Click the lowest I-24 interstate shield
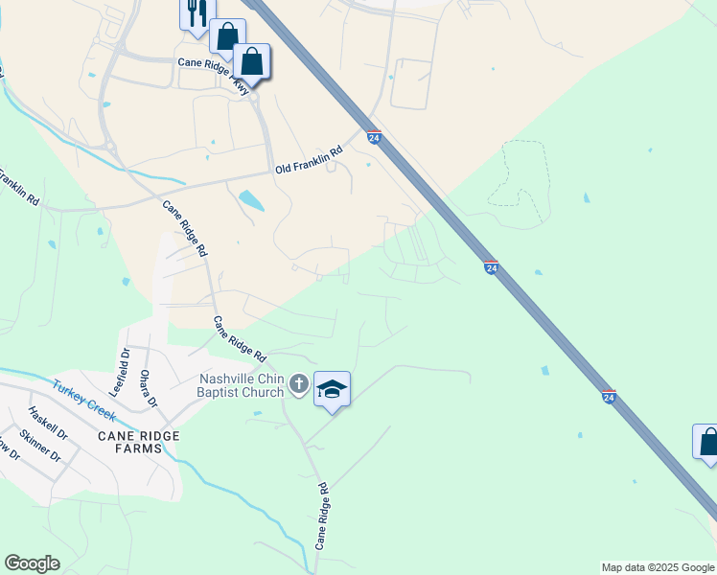The height and width of the screenshot is (575, 717). (609, 397)
